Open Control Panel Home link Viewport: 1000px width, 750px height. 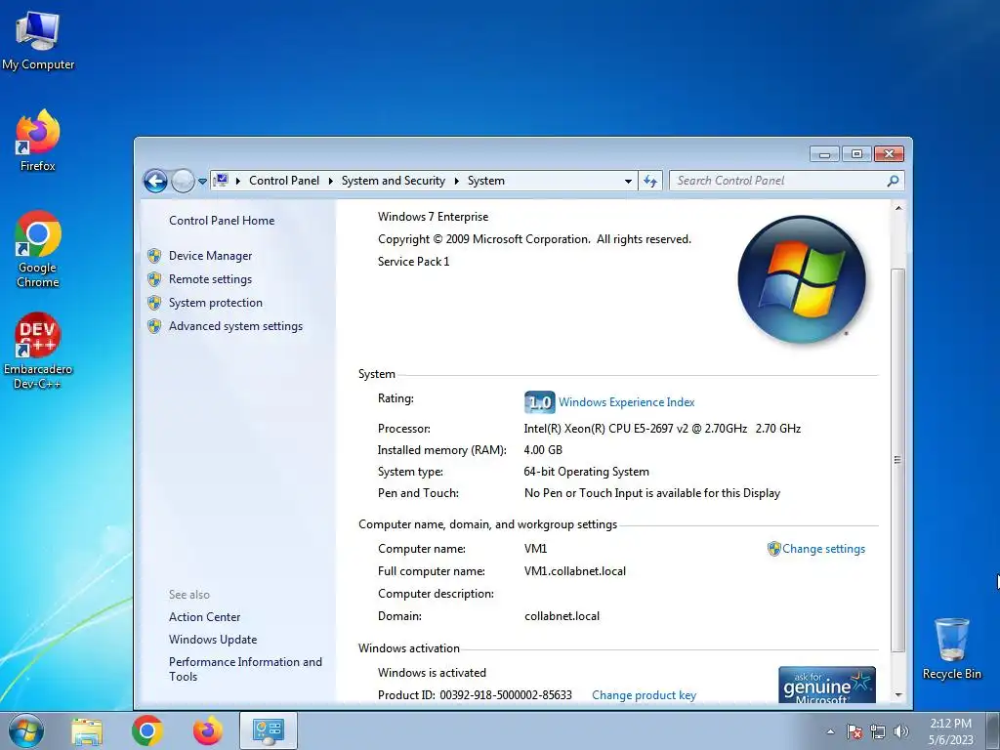click(222, 221)
